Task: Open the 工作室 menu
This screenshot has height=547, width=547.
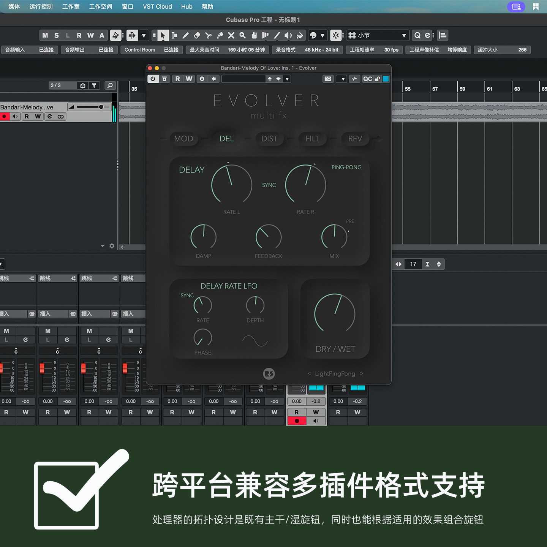Action: tap(71, 6)
